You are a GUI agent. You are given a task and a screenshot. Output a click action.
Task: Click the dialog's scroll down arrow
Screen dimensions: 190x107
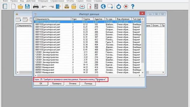coord(142,73)
